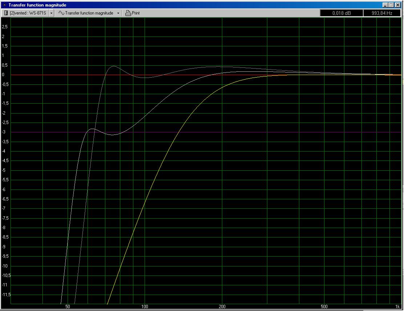Image resolution: width=404 pixels, height=311 pixels.
Task: Open the graph type dropdown arrow
Action: pos(118,13)
